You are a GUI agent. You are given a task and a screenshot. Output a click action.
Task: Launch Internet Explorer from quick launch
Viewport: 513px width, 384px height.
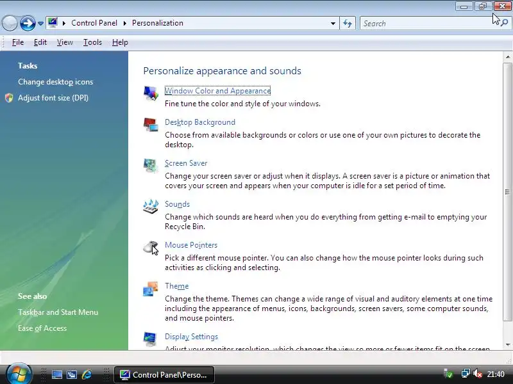point(87,374)
